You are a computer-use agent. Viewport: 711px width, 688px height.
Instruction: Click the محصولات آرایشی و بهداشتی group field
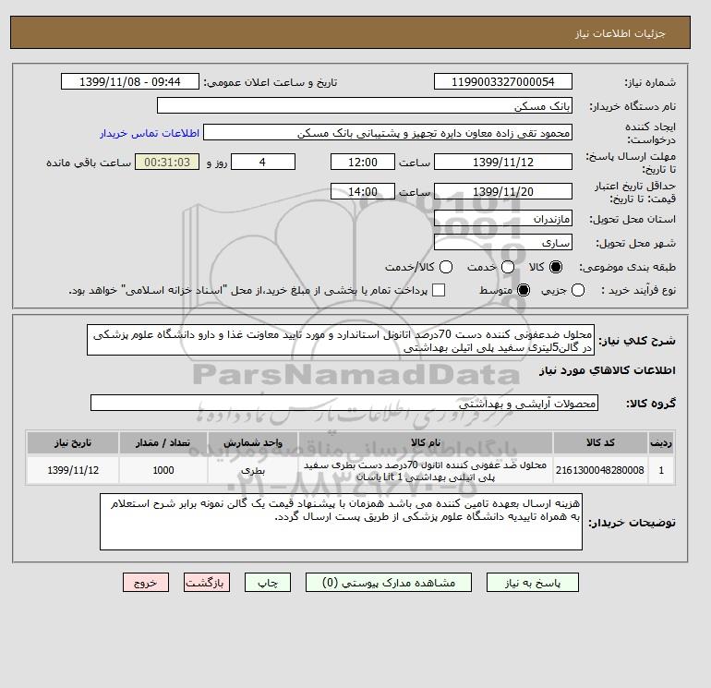click(x=344, y=403)
